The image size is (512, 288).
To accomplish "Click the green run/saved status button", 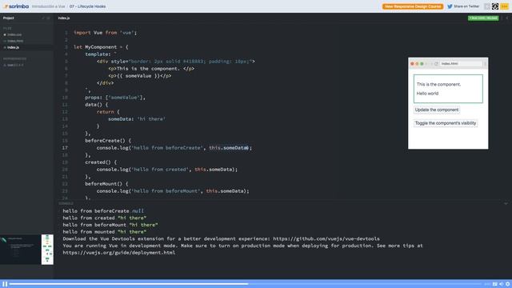I will [483, 18].
